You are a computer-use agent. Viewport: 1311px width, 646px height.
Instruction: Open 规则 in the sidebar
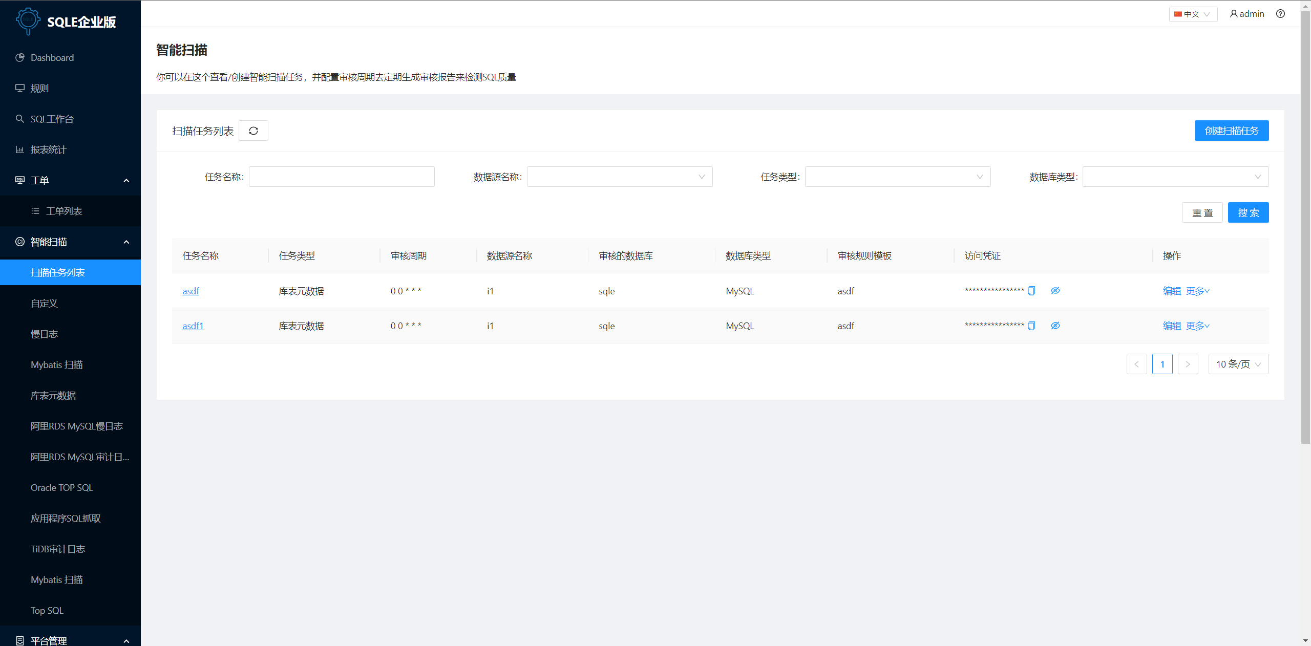pos(71,88)
